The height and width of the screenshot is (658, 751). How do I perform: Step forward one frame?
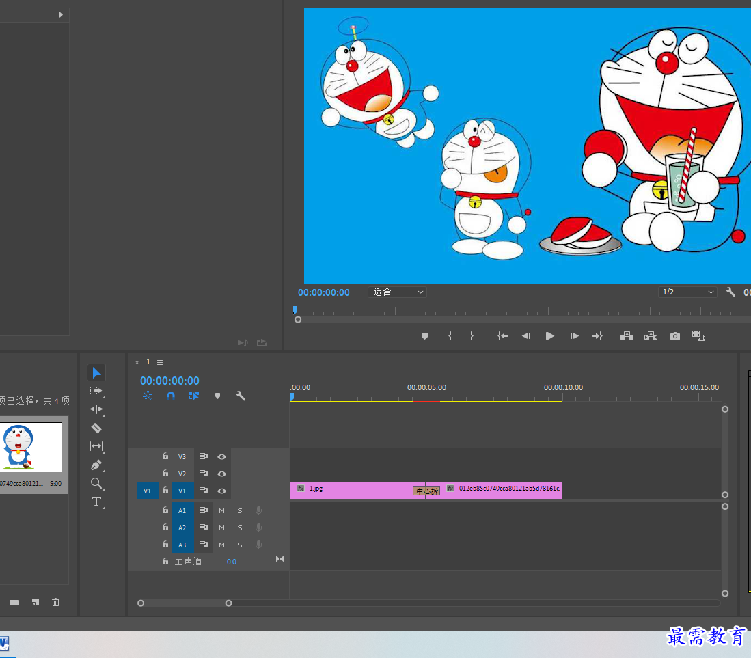[574, 336]
